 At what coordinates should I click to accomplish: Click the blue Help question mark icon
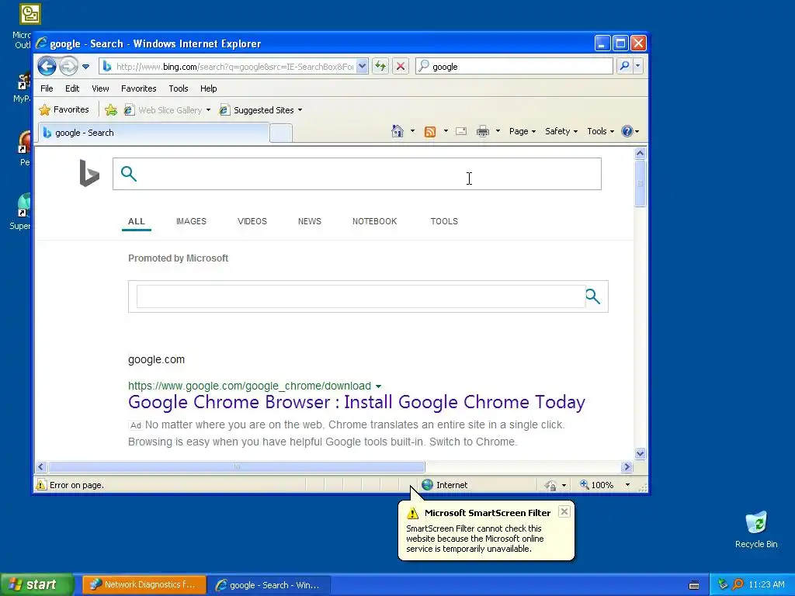627,131
